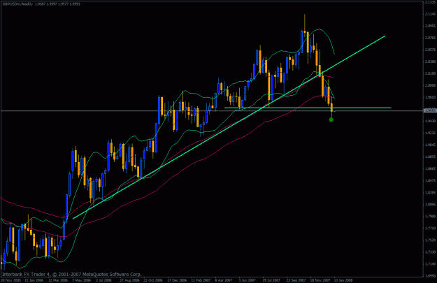Screen dimensions: 437x283
Task: Click the 18 Nov 2007 date label
Action: click(320, 280)
